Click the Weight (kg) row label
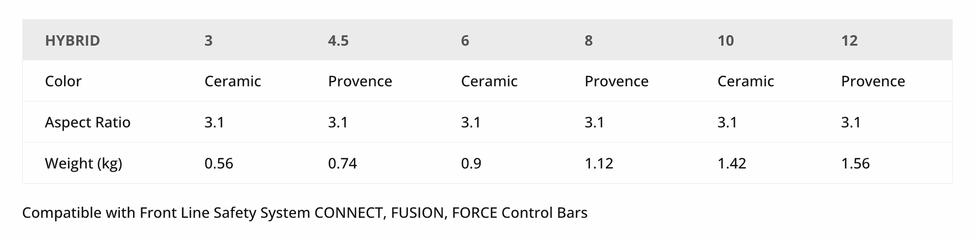This screenshot has width=975, height=242. tap(83, 163)
